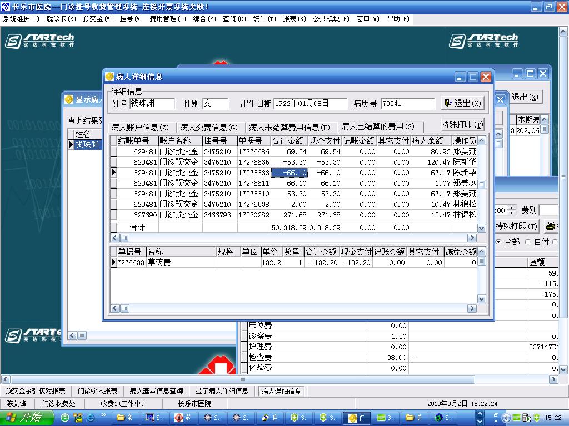Click main window horizontal scrollbar right arrow
This screenshot has height=426, width=569.
tap(553, 379)
